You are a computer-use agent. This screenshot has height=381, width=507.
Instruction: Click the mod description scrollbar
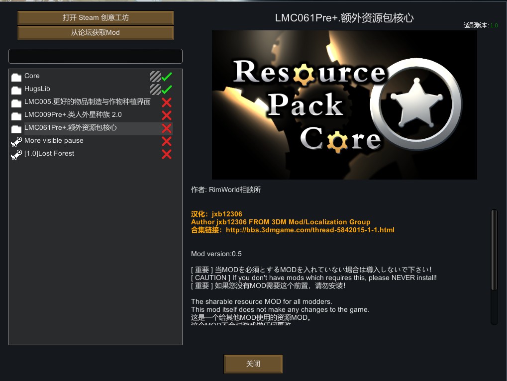(x=494, y=249)
